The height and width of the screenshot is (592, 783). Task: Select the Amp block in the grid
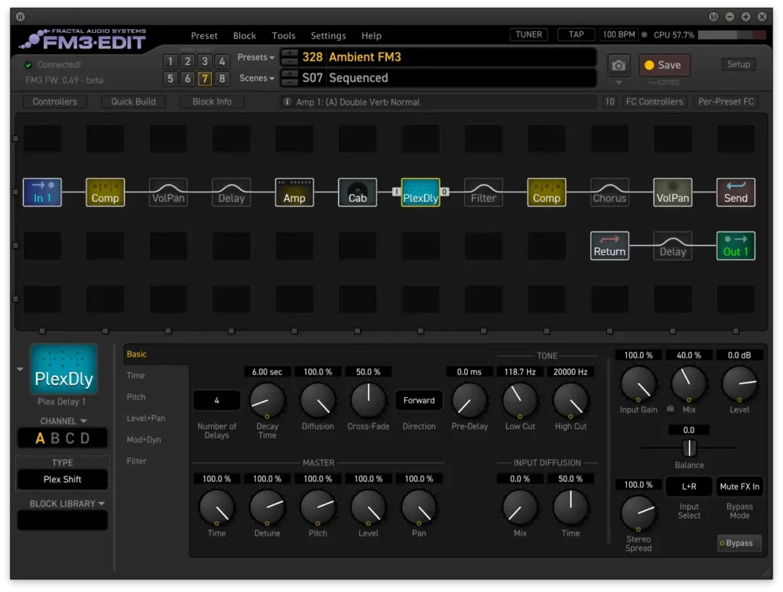tap(294, 192)
